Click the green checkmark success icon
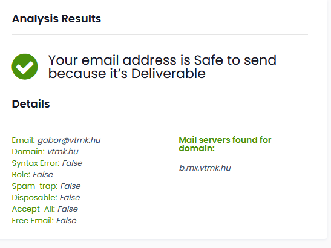The height and width of the screenshot is (248, 331). tap(25, 67)
